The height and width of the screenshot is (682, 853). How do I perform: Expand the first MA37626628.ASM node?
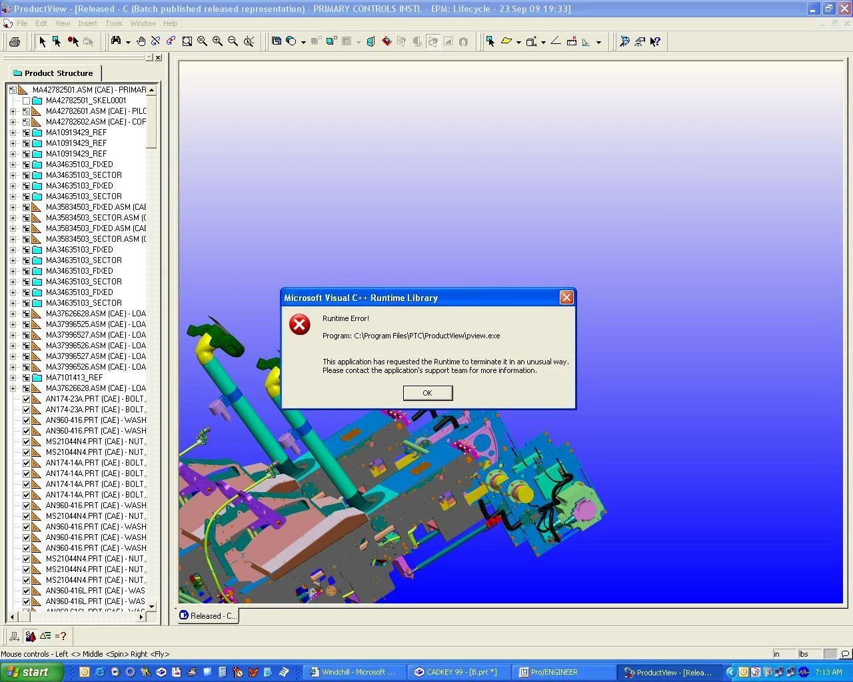click(13, 314)
